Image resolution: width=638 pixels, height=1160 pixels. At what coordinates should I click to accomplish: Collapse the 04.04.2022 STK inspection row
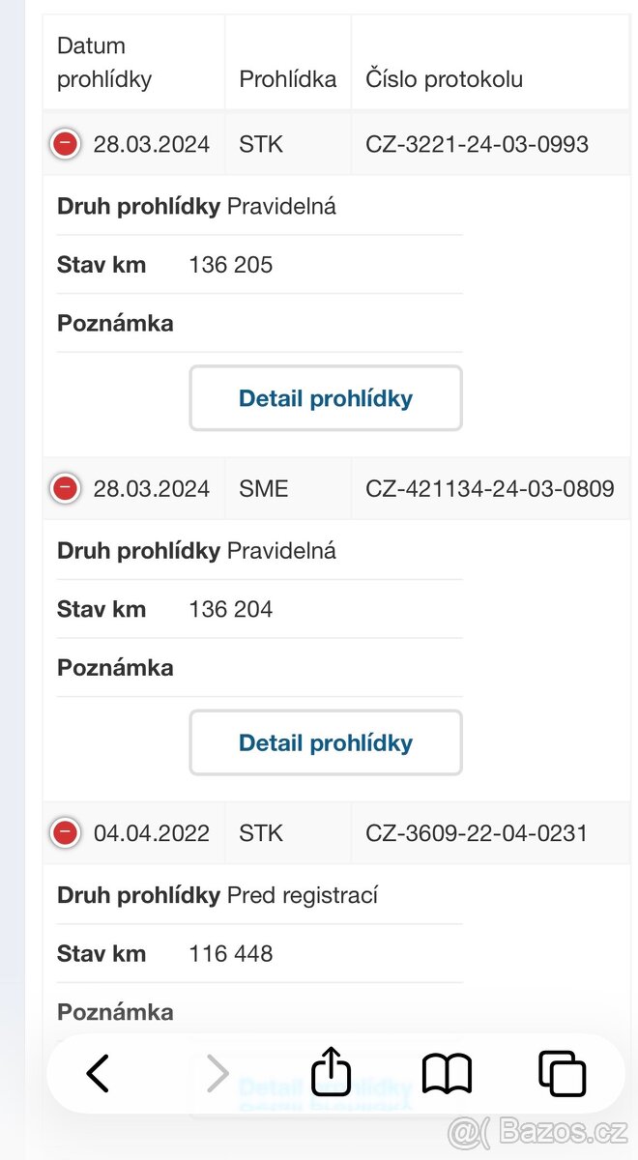pos(65,832)
